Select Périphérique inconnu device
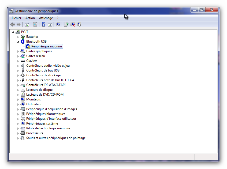The height and width of the screenshot is (169, 227). pos(46,46)
